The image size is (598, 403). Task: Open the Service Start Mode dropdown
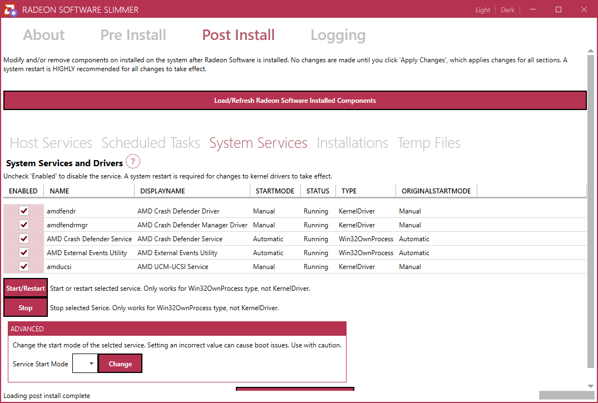tap(85, 364)
